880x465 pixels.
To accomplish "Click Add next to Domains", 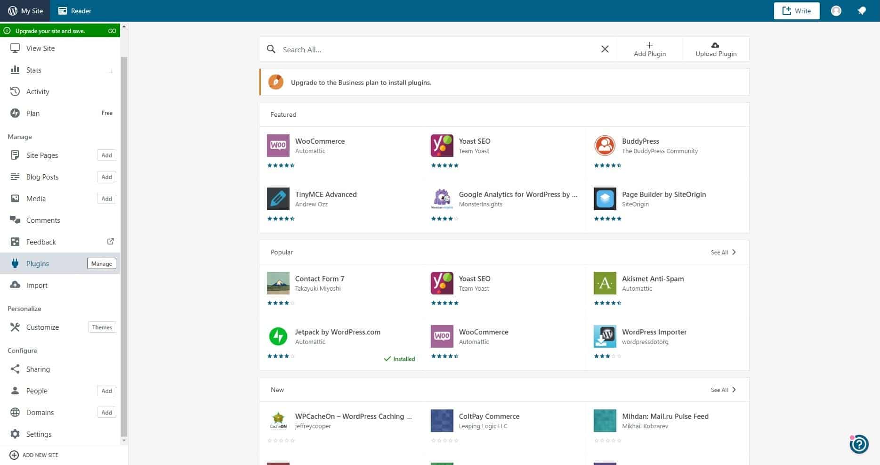I will click(107, 413).
